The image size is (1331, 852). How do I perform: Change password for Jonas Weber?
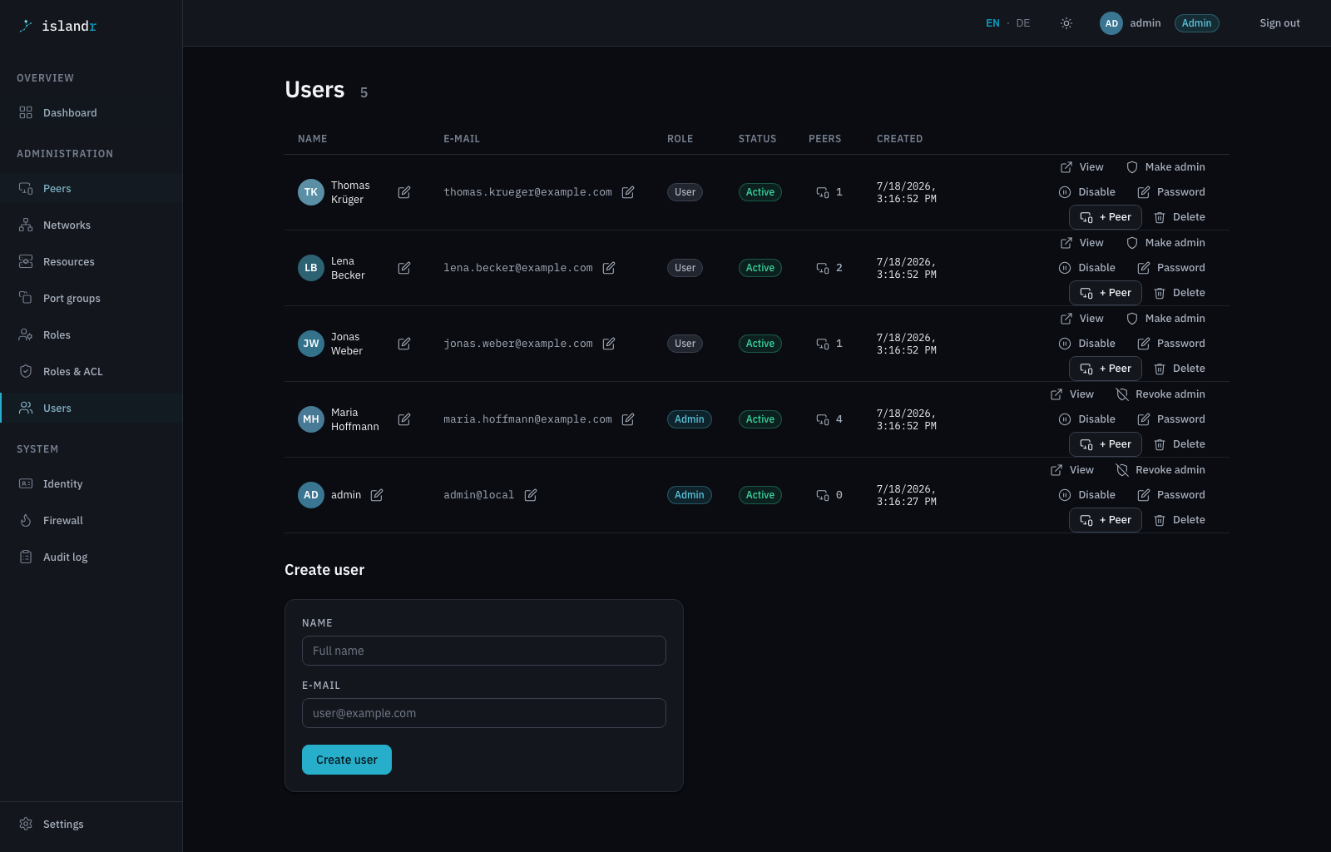tap(1171, 344)
